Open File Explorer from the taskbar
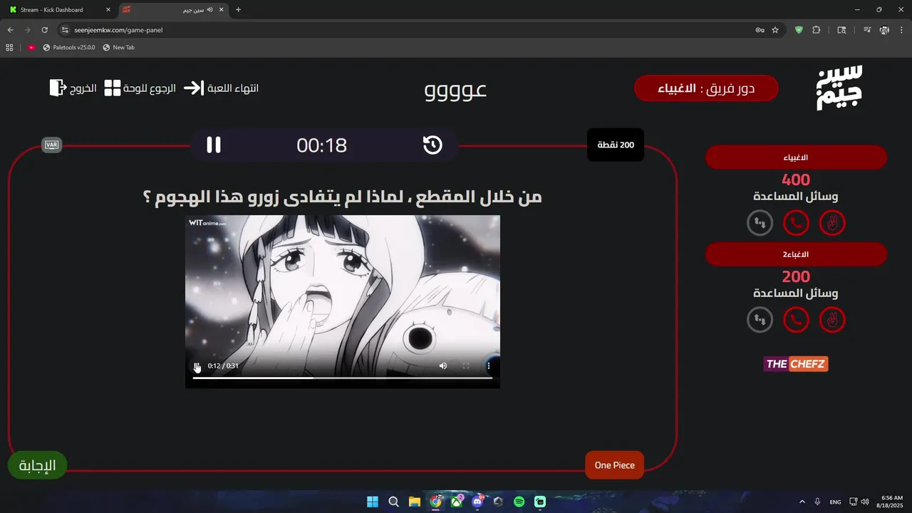 415,502
